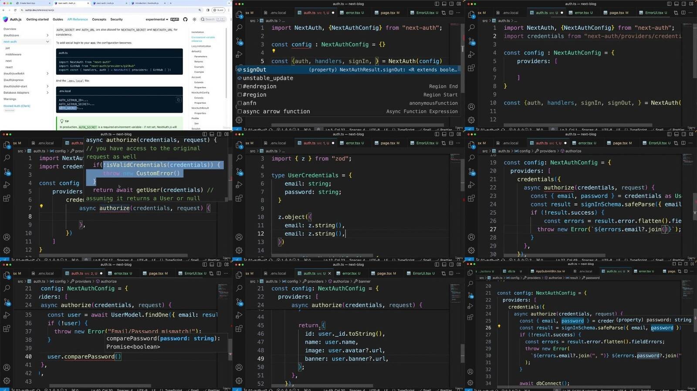The width and height of the screenshot is (697, 391).
Task: Click the lightbulb in the CustomError hover window
Action: pyautogui.click(x=41, y=206)
